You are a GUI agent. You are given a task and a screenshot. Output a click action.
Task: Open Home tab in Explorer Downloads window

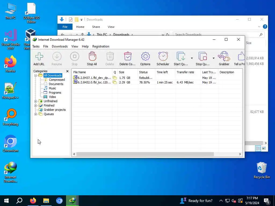tap(80, 27)
